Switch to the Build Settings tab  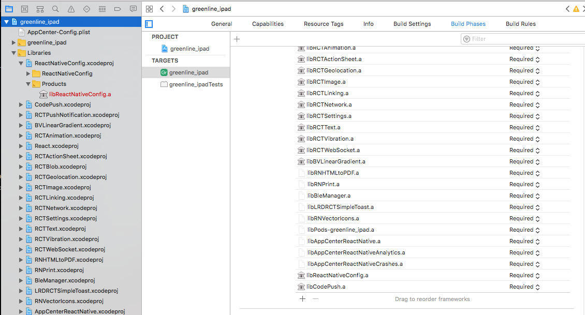412,24
